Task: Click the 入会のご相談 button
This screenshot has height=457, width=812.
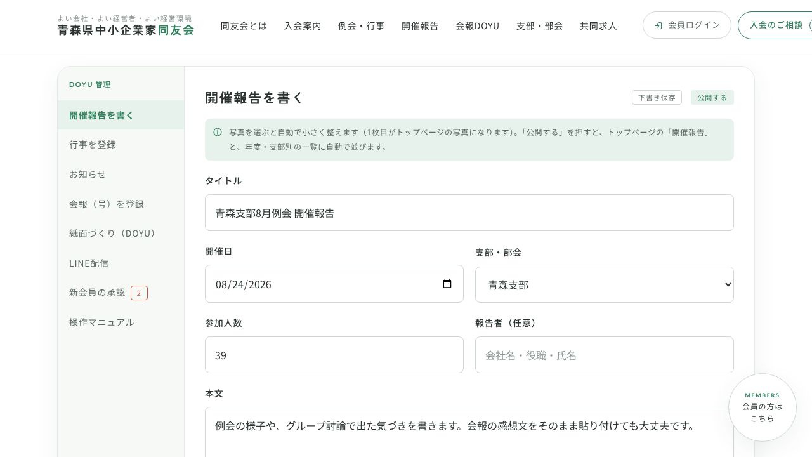Action: click(775, 25)
